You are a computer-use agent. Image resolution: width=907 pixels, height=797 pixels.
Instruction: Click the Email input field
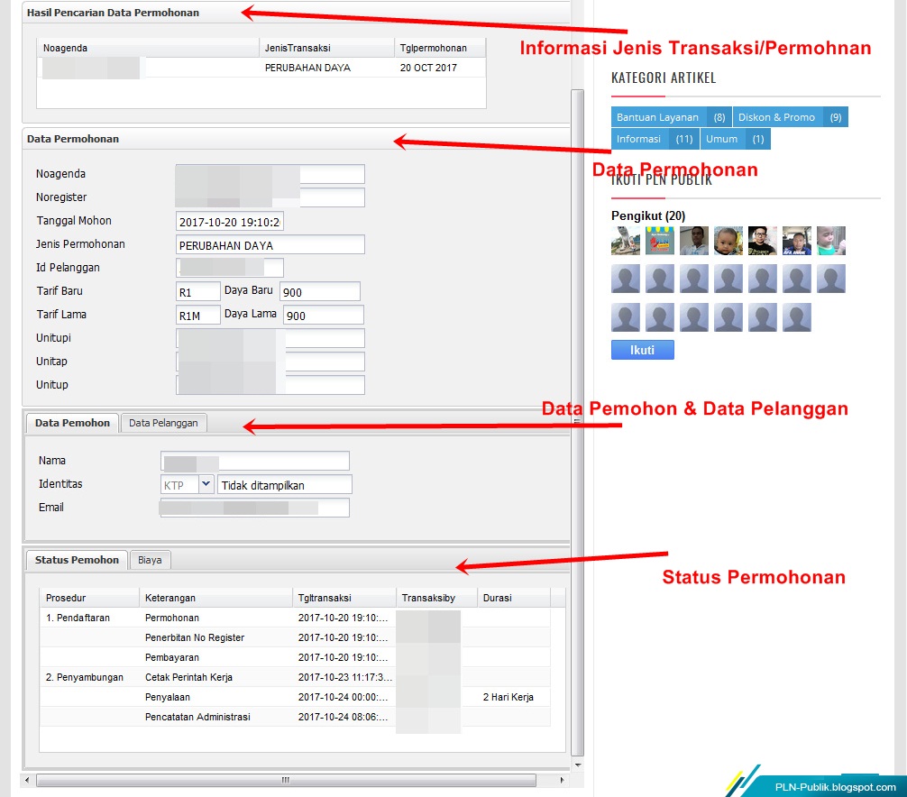[x=254, y=507]
